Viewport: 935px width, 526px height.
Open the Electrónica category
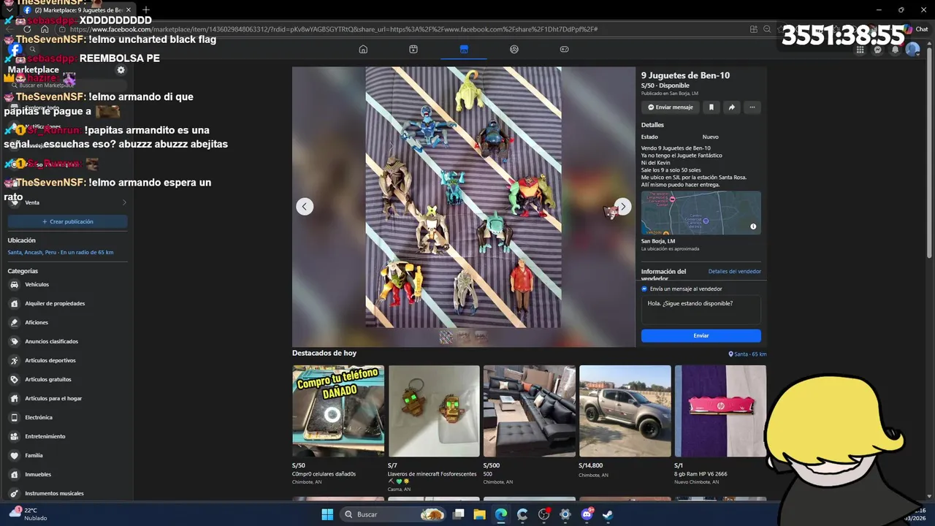66,417
